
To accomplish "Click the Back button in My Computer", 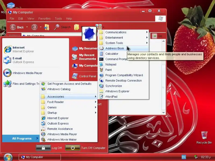I will (x=17, y=27).
